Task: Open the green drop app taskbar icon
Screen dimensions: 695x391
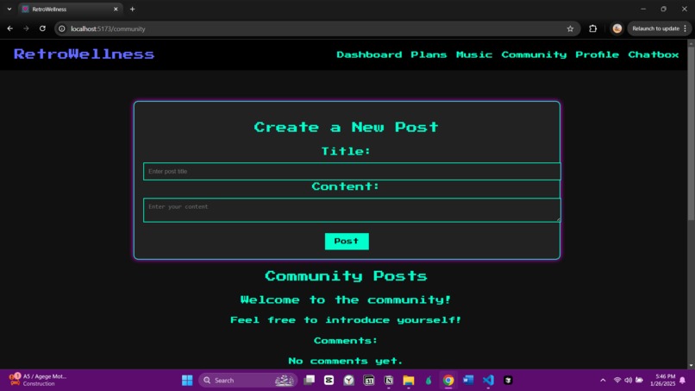Action: coord(429,381)
